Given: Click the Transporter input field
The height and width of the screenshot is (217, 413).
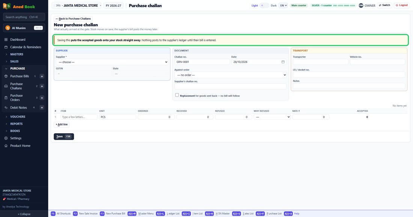Looking at the screenshot, I should coord(321,62).
